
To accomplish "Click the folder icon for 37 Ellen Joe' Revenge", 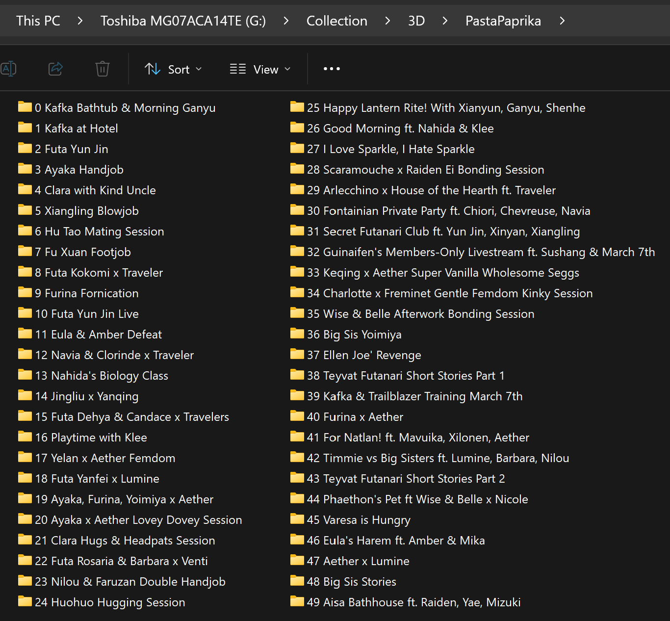I will tap(297, 355).
